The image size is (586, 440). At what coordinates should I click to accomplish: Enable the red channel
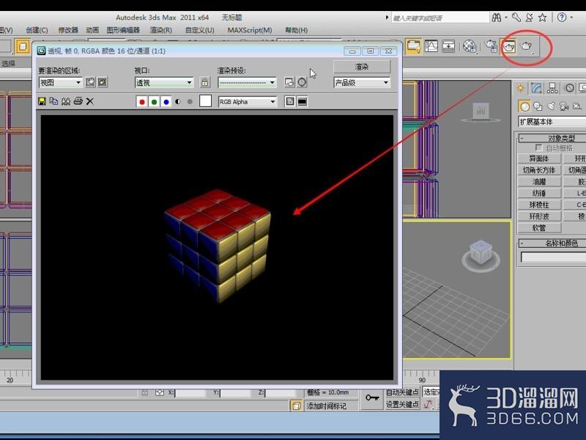point(142,102)
